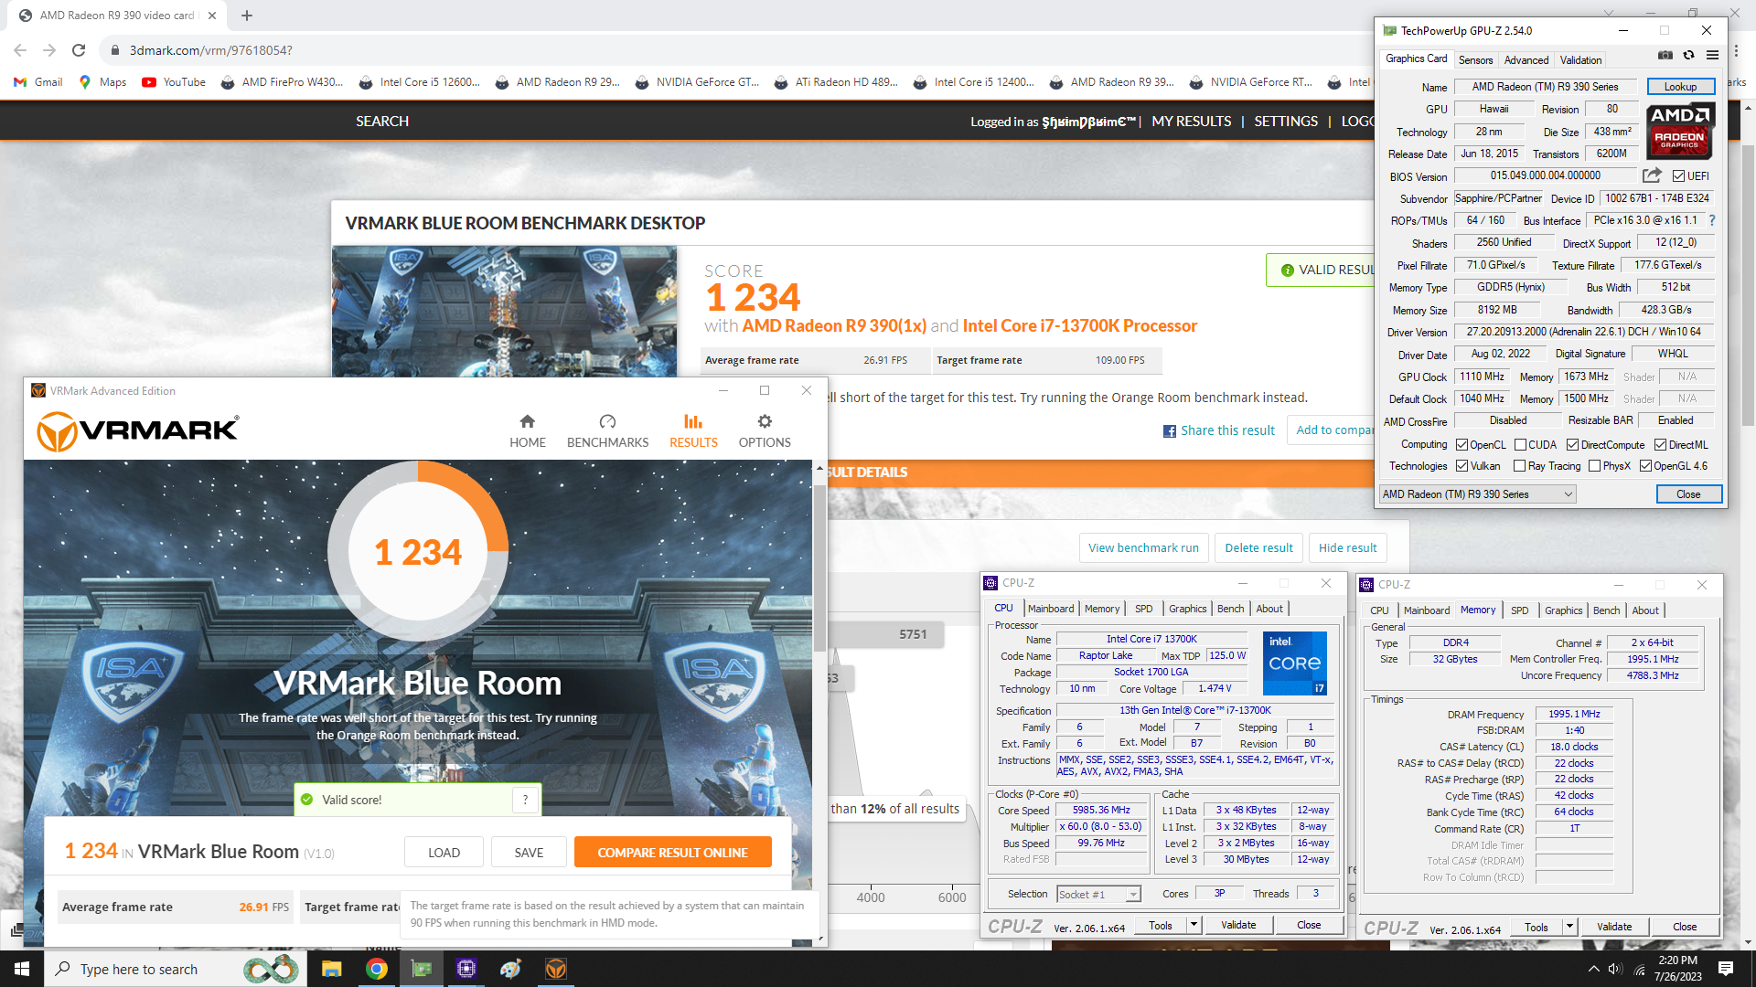1756x987 pixels.
Task: Click the Valid score help question button
Action: pos(525,800)
